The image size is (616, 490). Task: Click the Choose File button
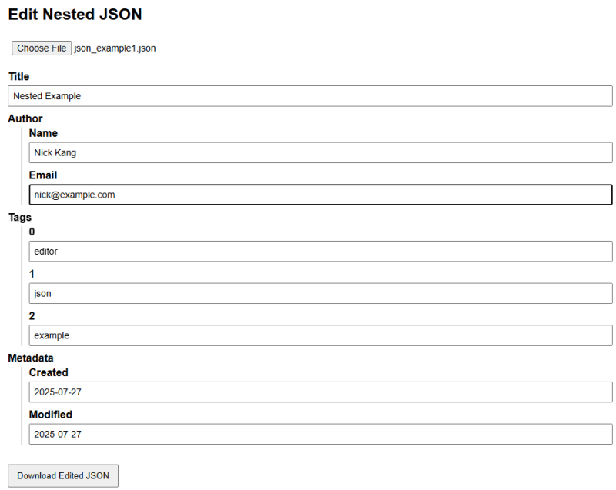point(42,48)
